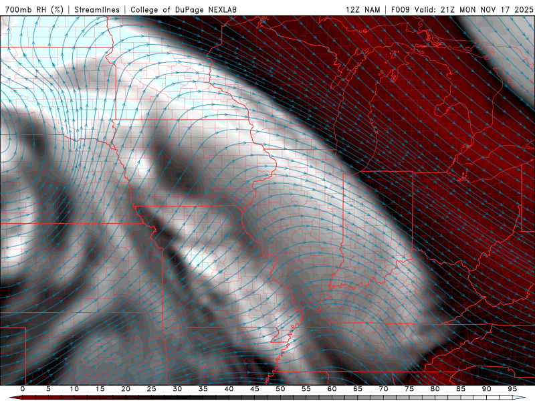Select the 70 value on the RH scale
The height and width of the screenshot is (401, 535).
[383, 389]
